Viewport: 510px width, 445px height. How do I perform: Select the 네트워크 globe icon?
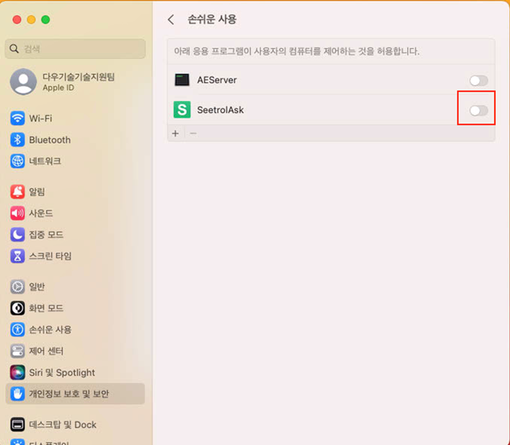tap(18, 162)
